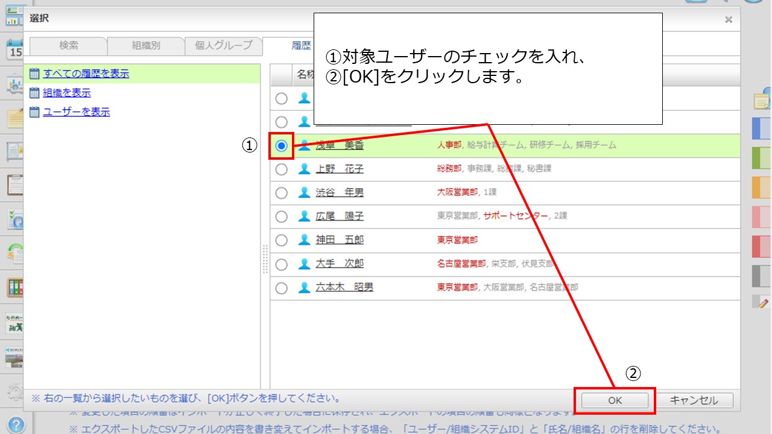Click the すべての履歴を表示 link
The image size is (772, 434).
(86, 74)
